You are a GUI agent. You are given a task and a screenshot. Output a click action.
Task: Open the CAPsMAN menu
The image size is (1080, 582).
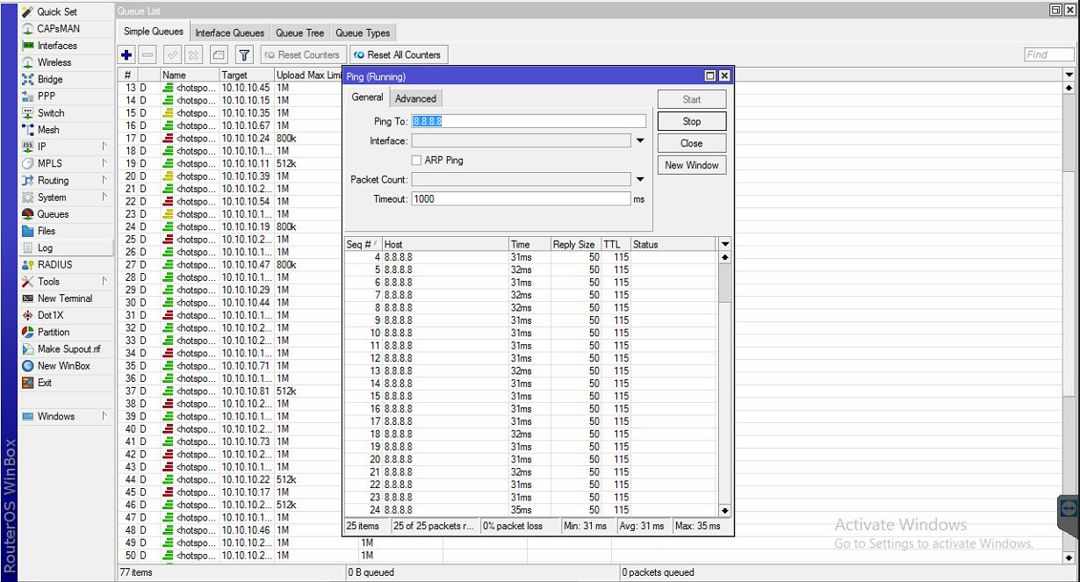pyautogui.click(x=58, y=28)
